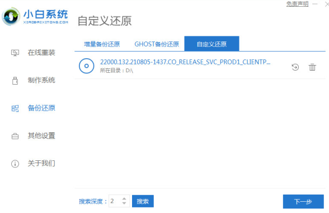Click the 备份还原 sidebar icon
The width and height of the screenshot is (329, 213).
point(15,108)
